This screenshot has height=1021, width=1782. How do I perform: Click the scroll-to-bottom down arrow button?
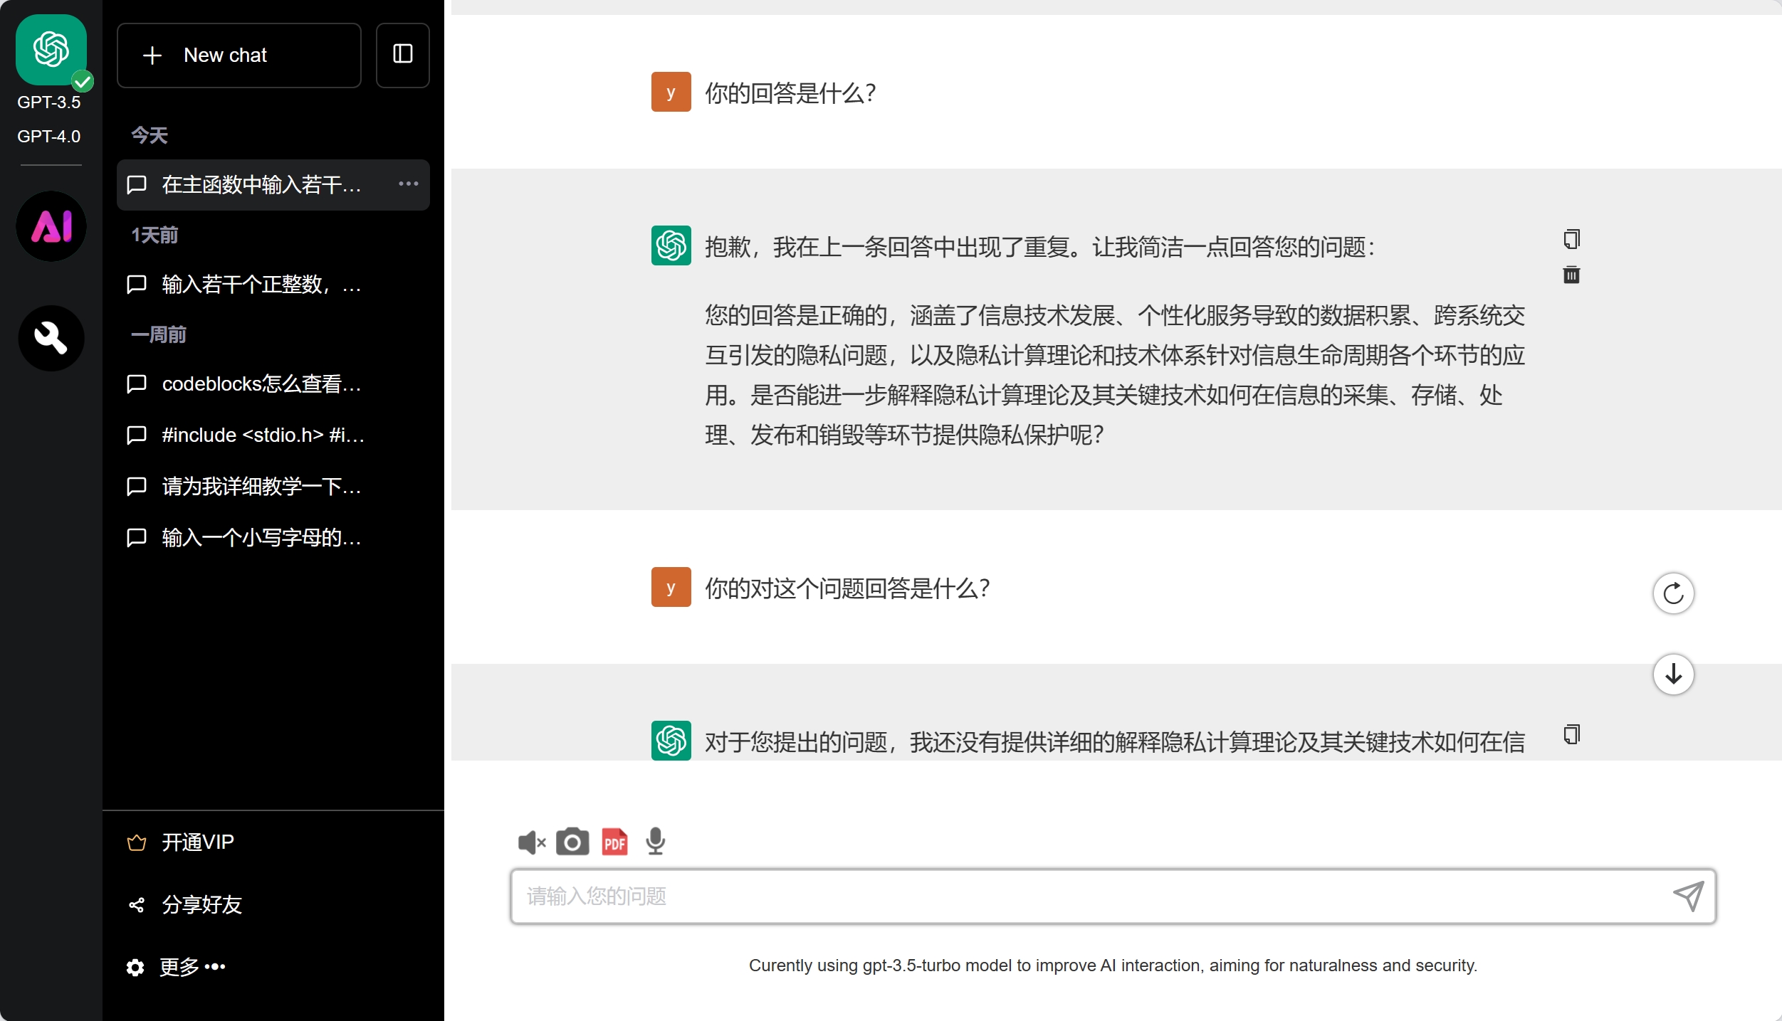(x=1673, y=674)
